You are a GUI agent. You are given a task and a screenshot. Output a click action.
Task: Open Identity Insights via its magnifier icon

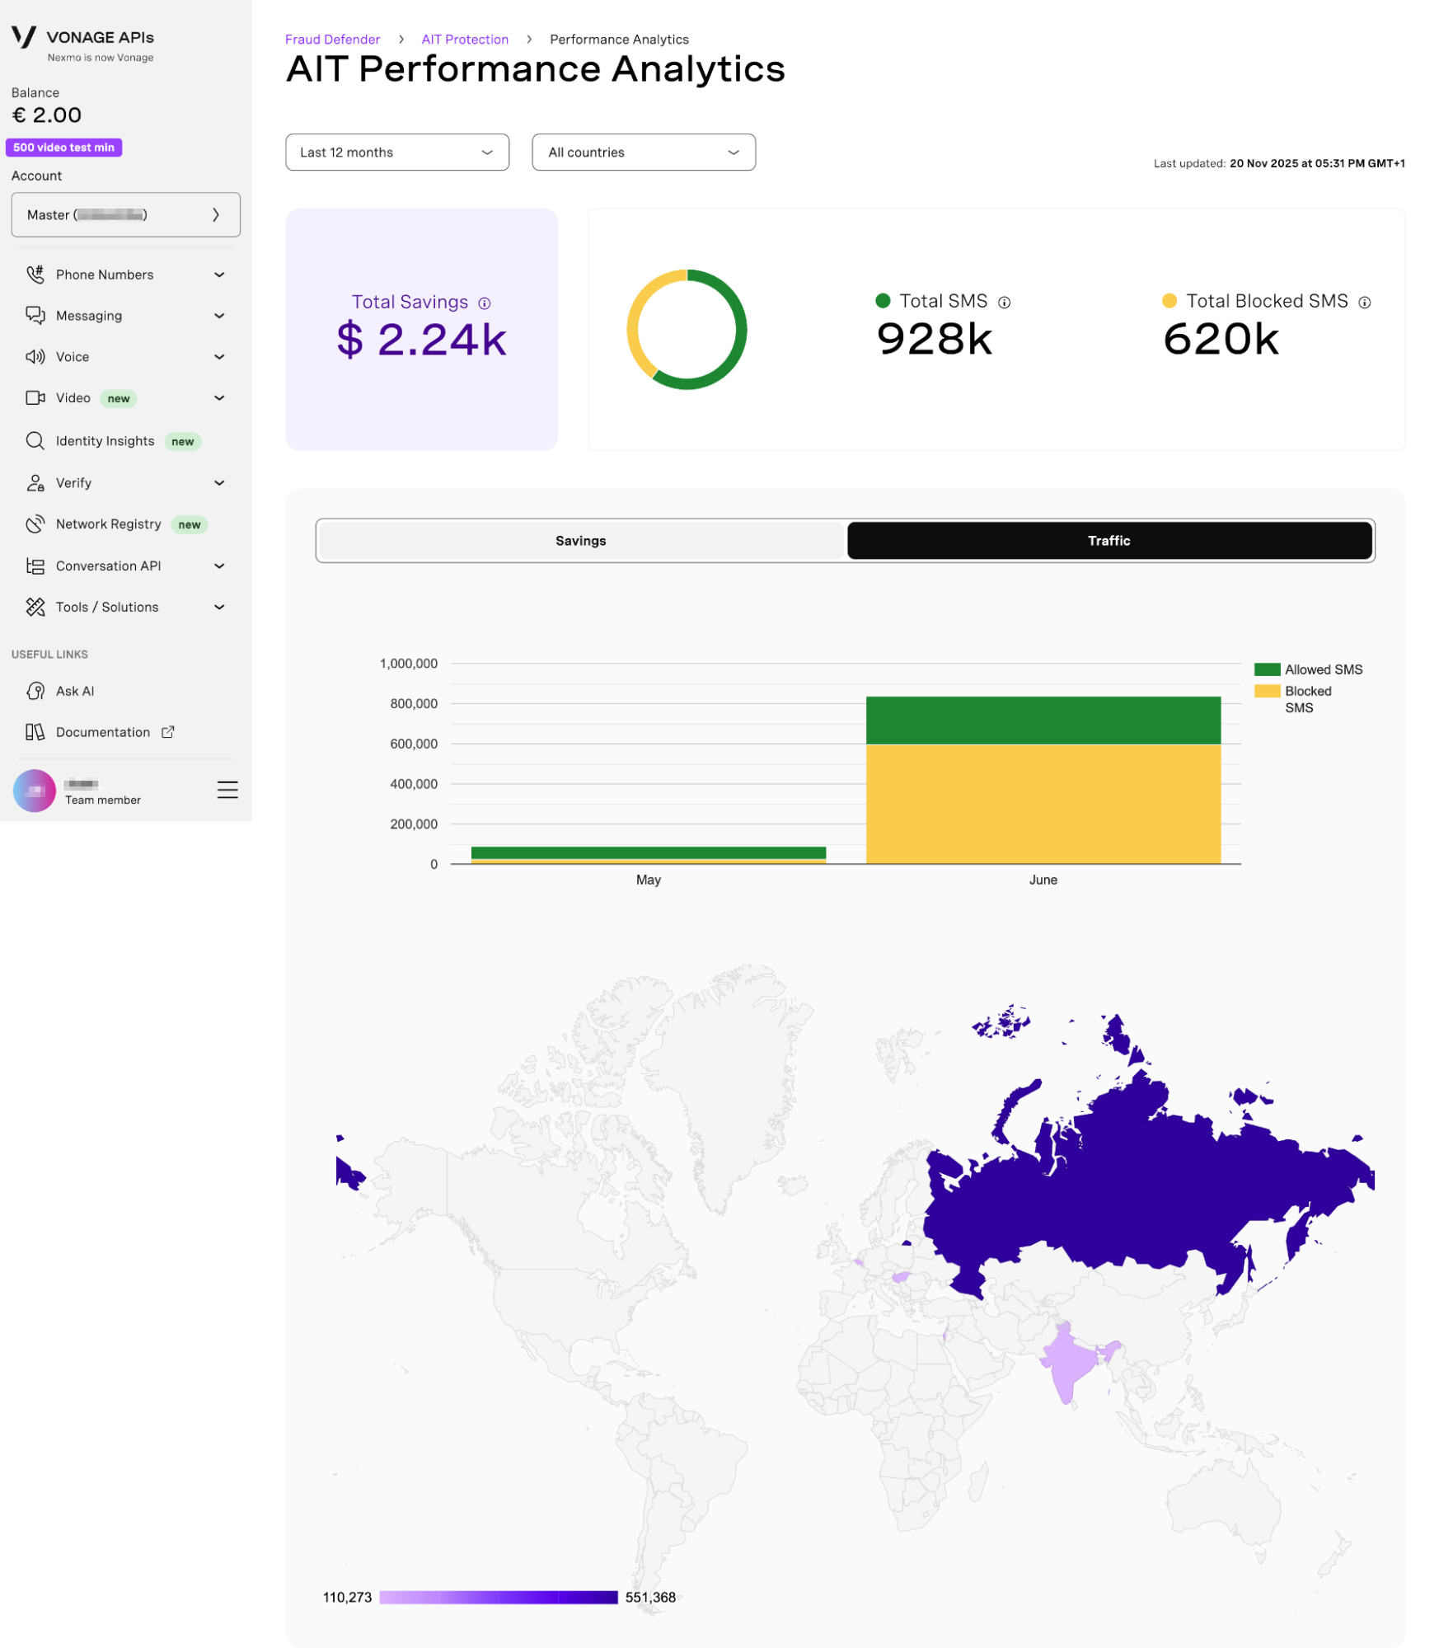tap(35, 441)
